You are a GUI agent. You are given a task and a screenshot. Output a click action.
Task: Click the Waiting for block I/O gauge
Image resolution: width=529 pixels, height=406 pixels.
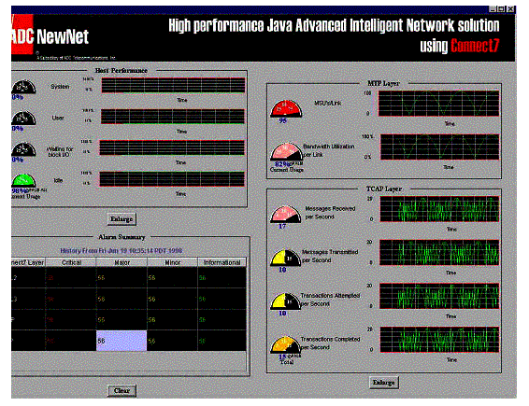coord(23,149)
